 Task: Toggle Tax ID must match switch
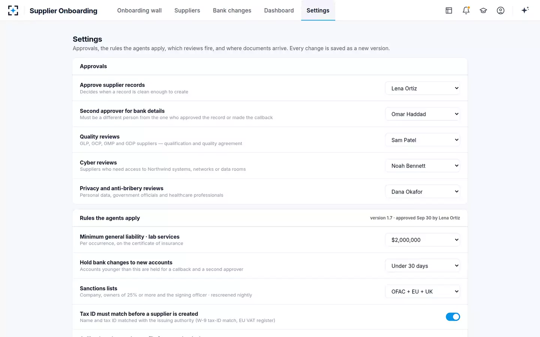pyautogui.click(x=453, y=317)
